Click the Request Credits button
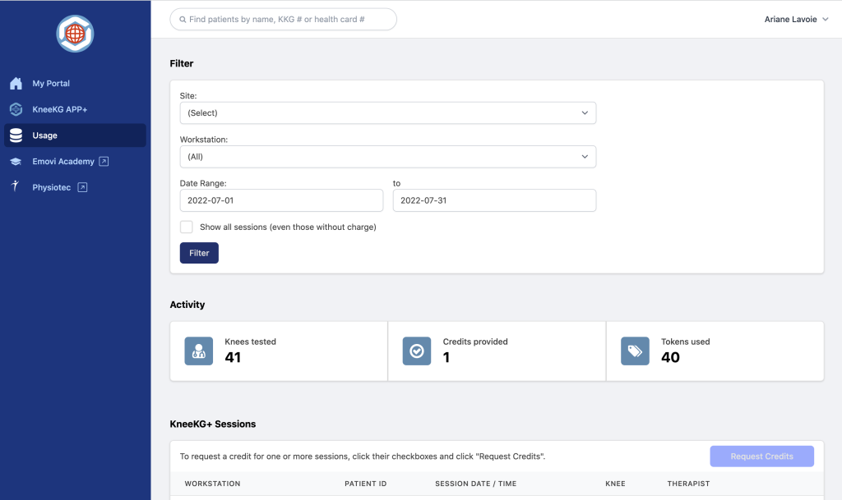 pyautogui.click(x=762, y=456)
